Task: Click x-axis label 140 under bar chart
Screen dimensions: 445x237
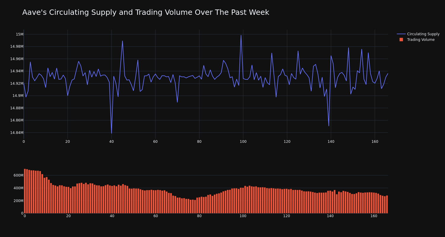Action: [x=330, y=216]
